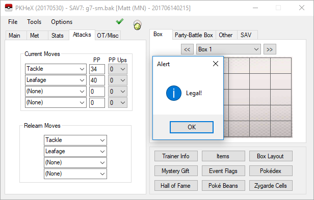Click the Tackle PP field showing 34
314x200 pixels.
click(97, 69)
